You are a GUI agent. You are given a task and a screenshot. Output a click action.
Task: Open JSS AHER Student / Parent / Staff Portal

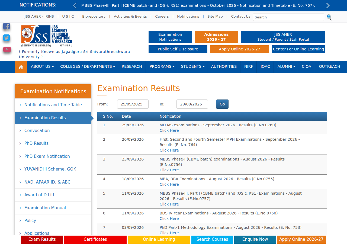click(283, 37)
